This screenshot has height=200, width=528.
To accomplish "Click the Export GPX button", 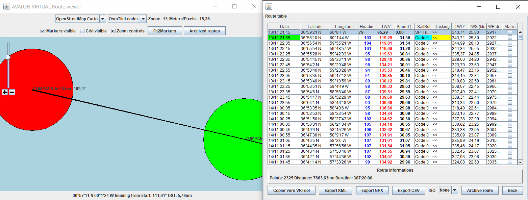I will click(372, 191).
